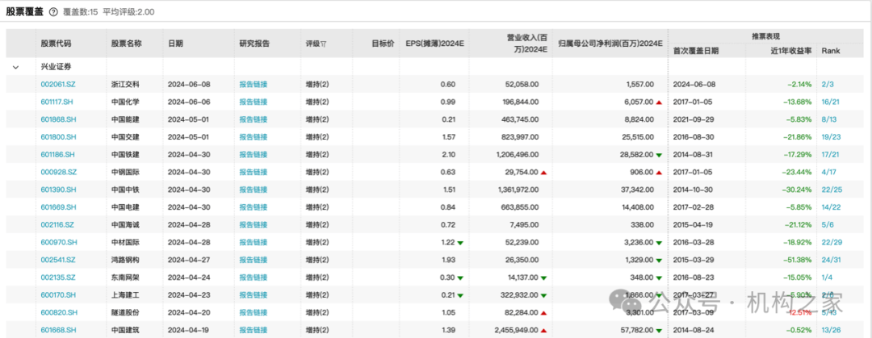Click green down arrow beside 东南网架 EPS 0.30

tap(460, 277)
